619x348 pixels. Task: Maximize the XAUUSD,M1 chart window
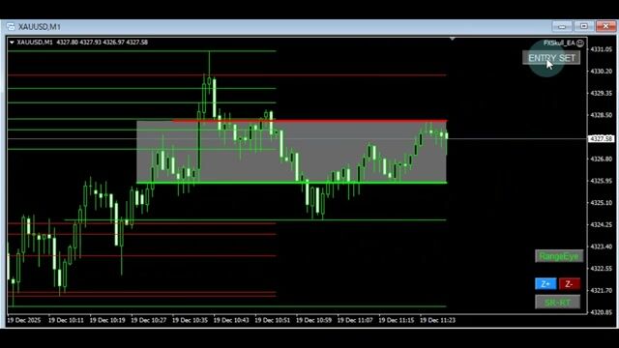(584, 26)
